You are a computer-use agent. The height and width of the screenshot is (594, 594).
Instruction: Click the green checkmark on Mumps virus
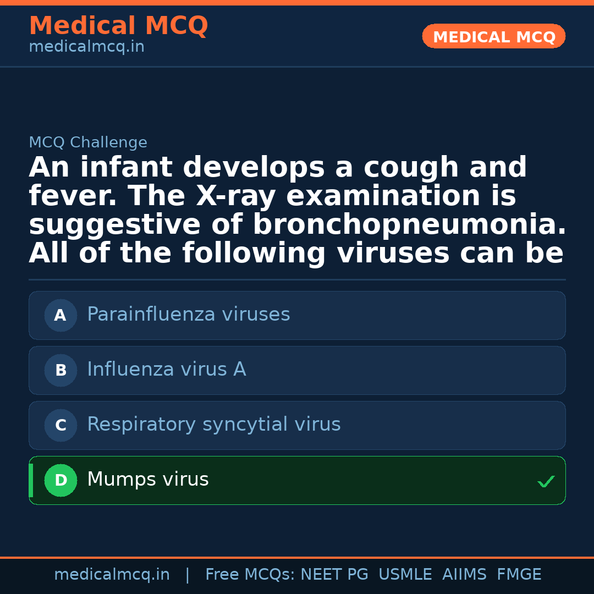(x=546, y=482)
